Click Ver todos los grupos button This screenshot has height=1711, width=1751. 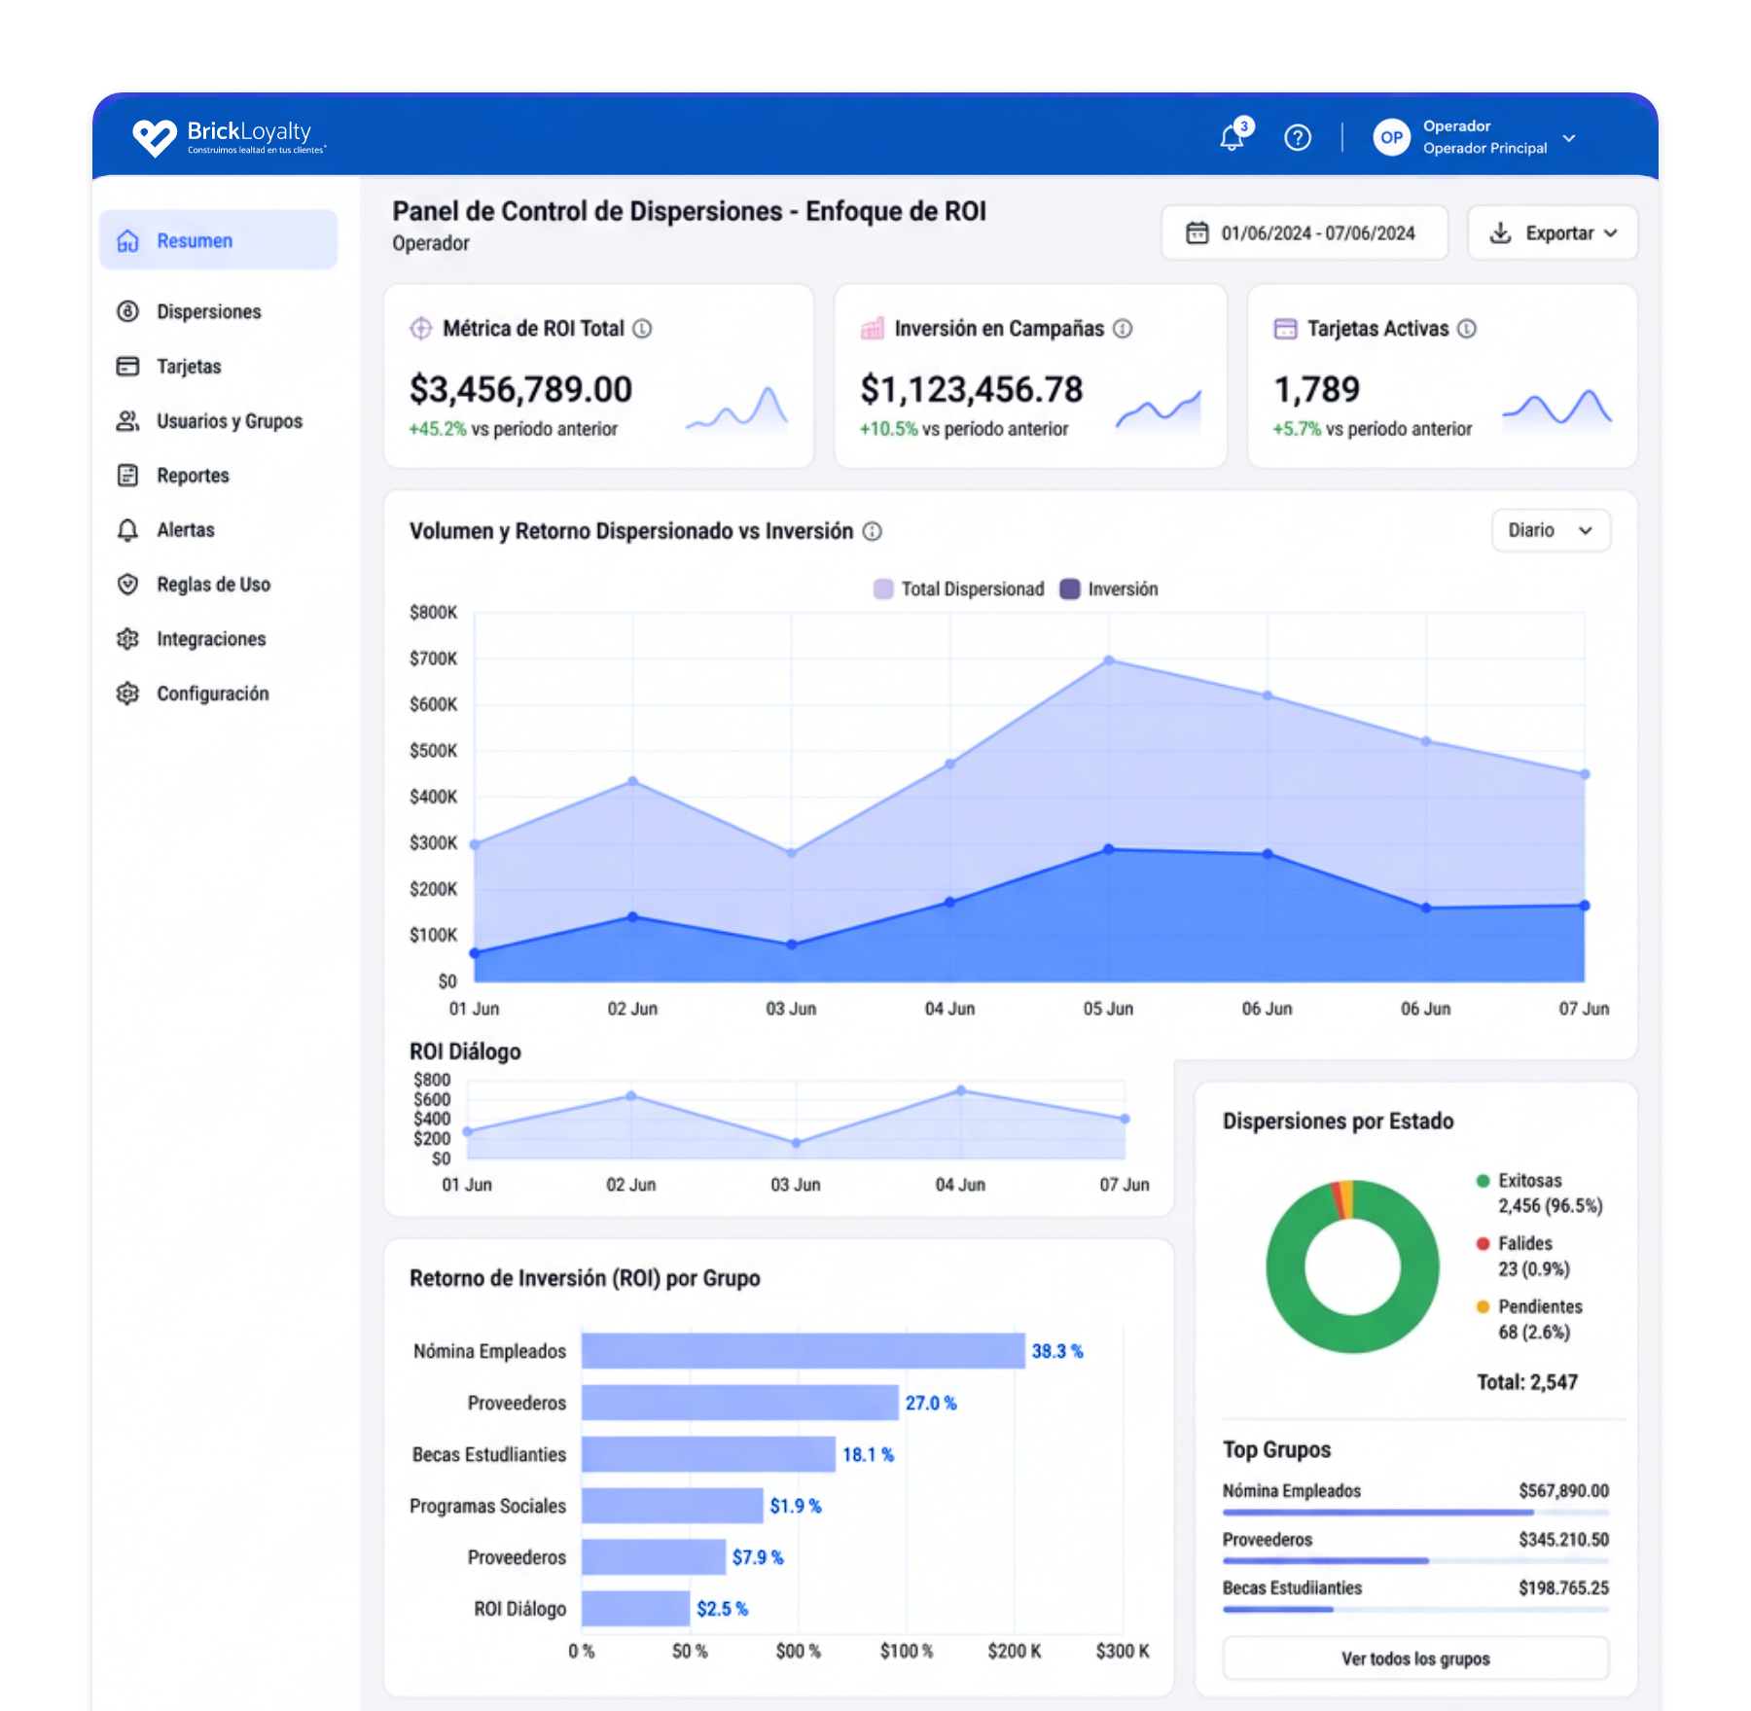click(x=1415, y=1658)
